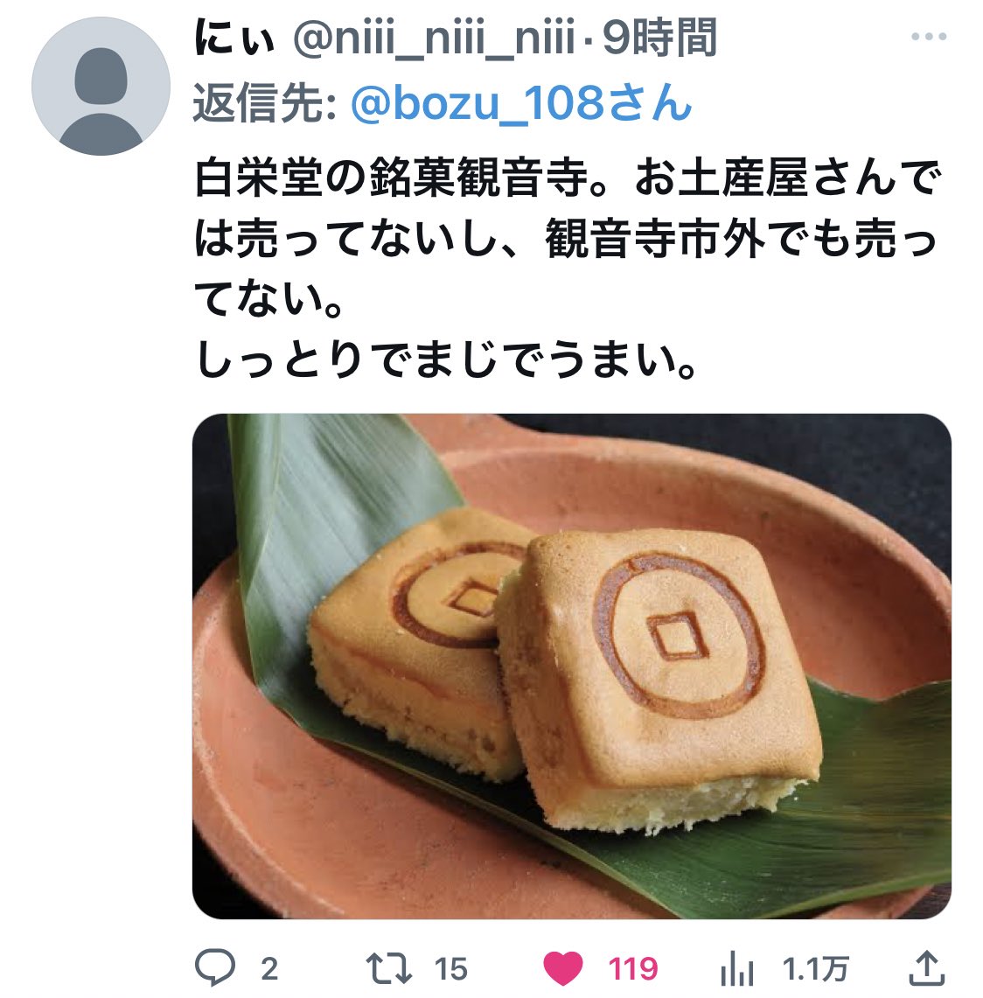Open the @bozu_108 reply-to mention link
Screen dimensions: 983x998
(521, 103)
